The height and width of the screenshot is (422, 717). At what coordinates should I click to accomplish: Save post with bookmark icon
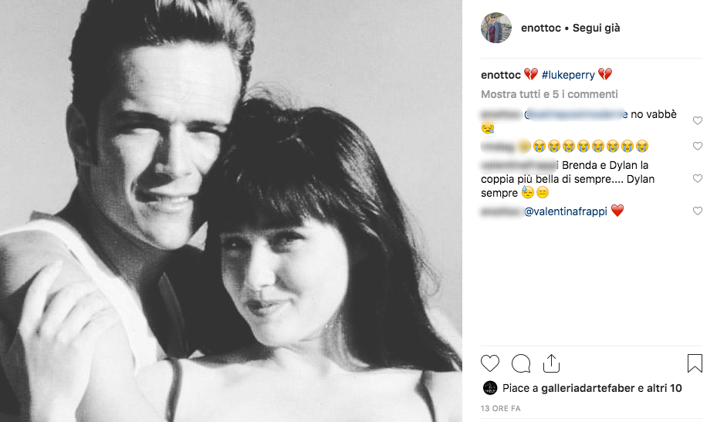click(694, 363)
